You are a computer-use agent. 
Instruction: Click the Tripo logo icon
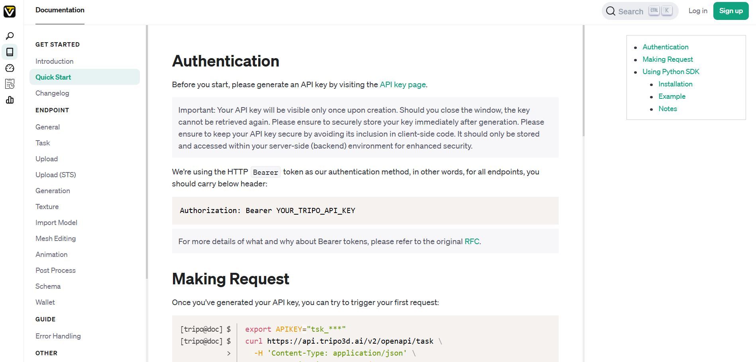10,12
